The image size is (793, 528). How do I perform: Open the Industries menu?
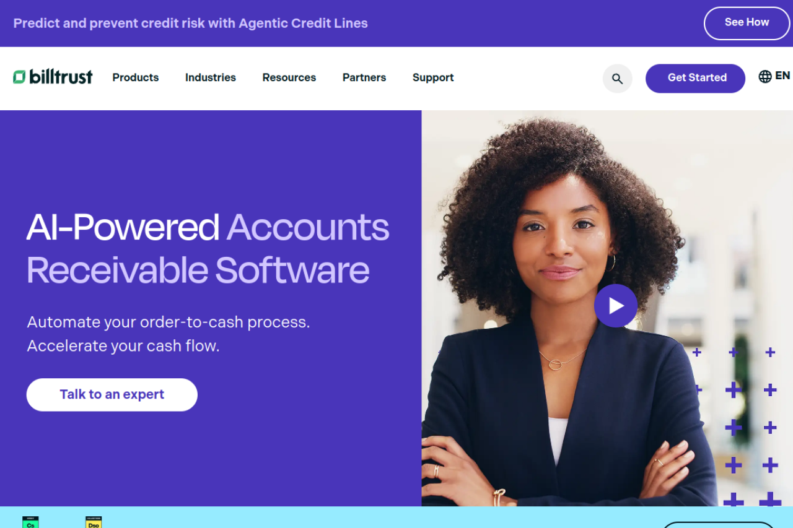(211, 77)
